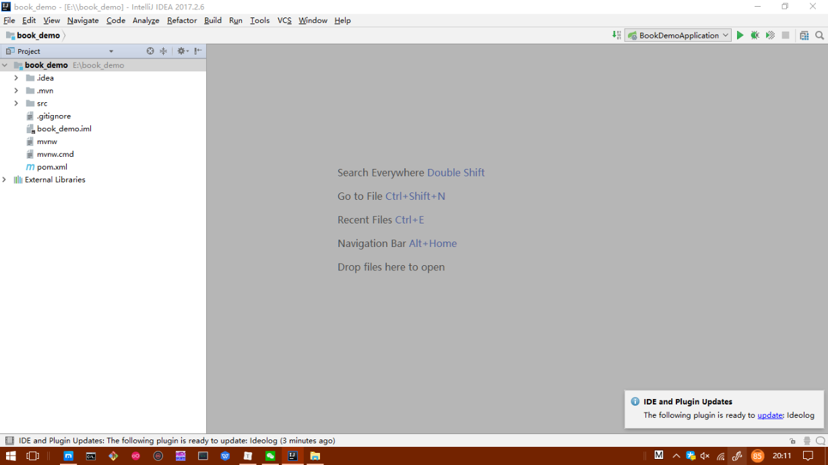Expand the src folder
The width and height of the screenshot is (828, 465).
click(16, 104)
